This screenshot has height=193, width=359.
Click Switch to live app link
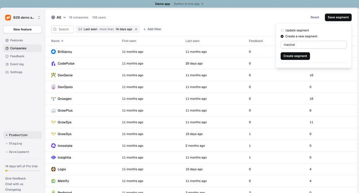[188, 4]
